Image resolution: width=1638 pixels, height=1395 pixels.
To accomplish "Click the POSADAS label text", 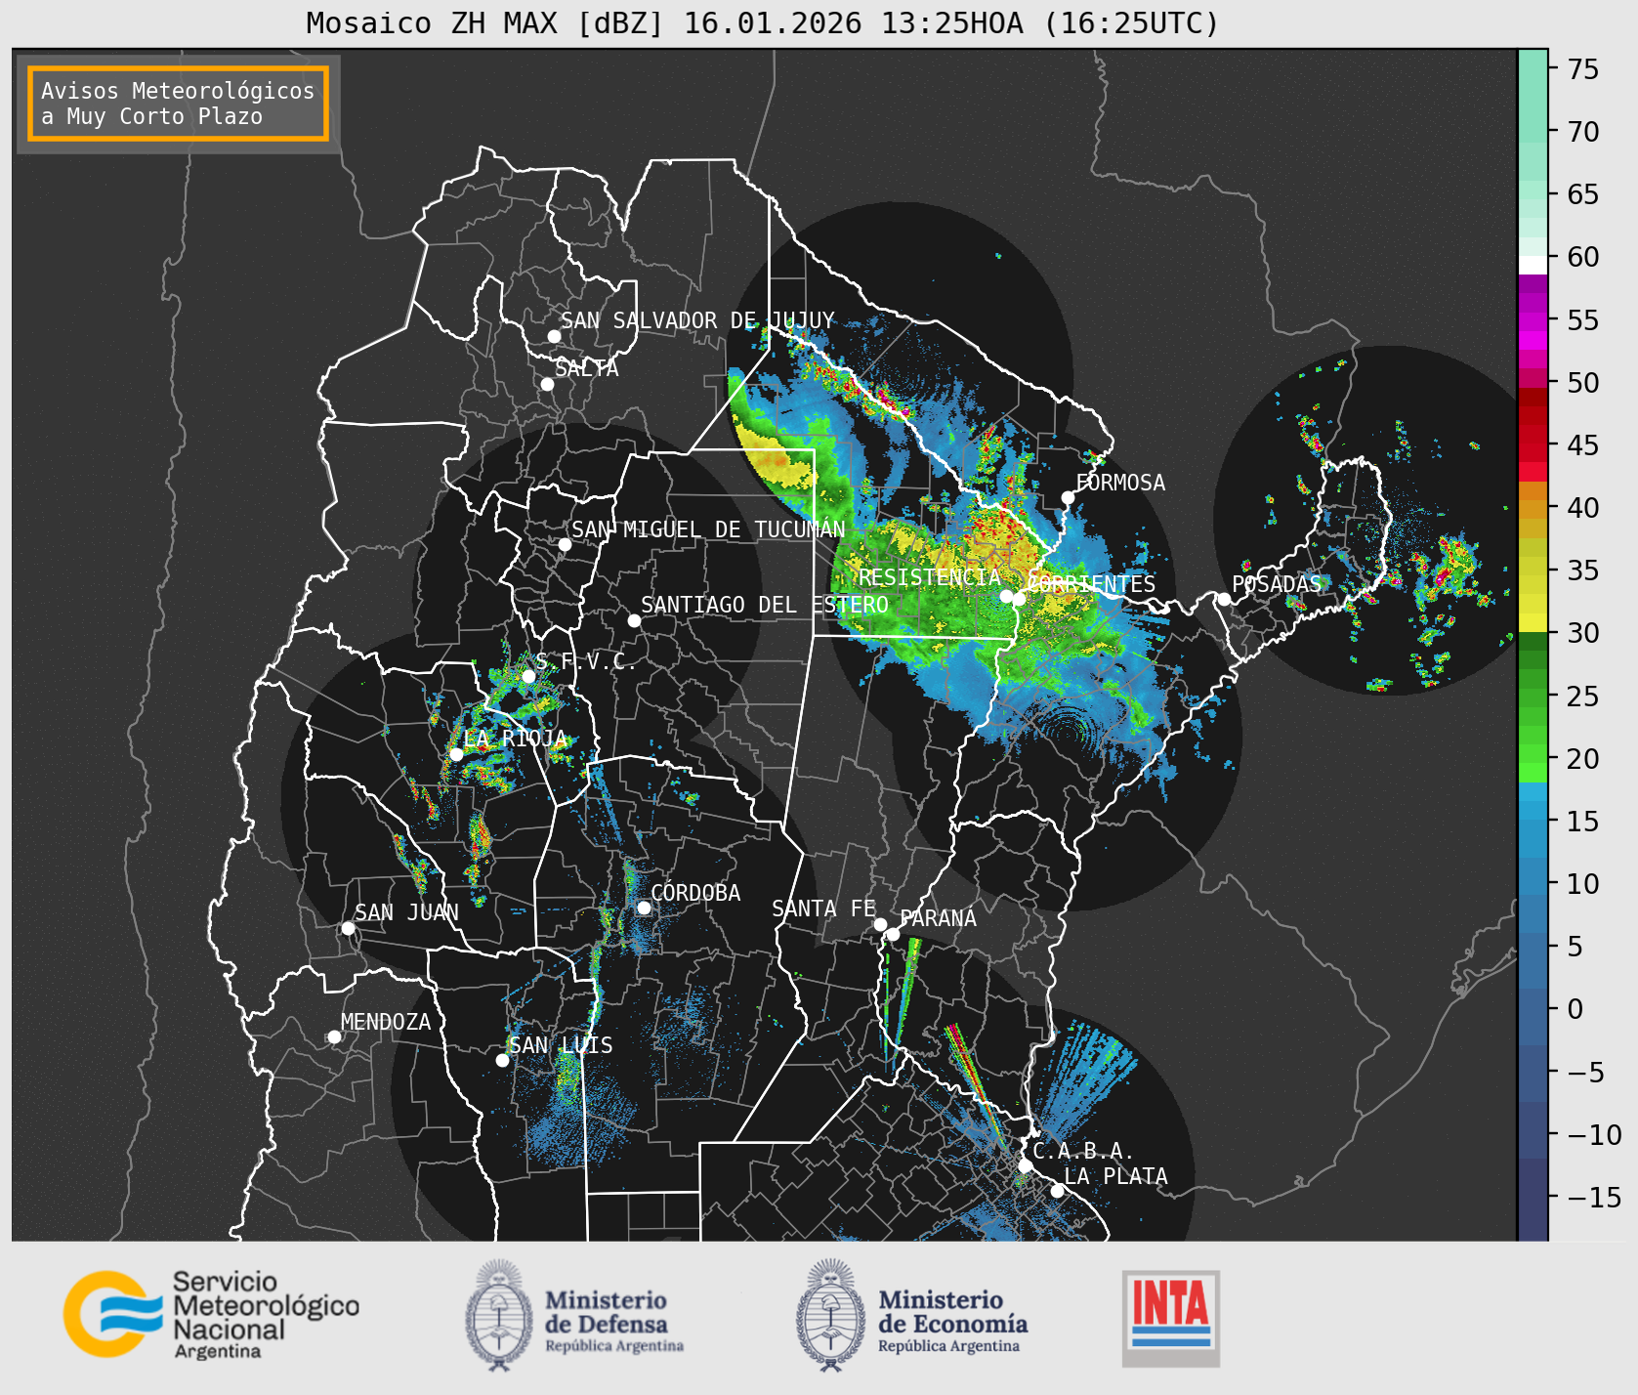I will click(1277, 584).
